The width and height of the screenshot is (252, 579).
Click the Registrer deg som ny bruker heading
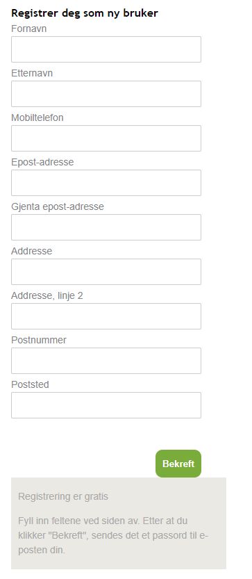pyautogui.click(x=85, y=13)
